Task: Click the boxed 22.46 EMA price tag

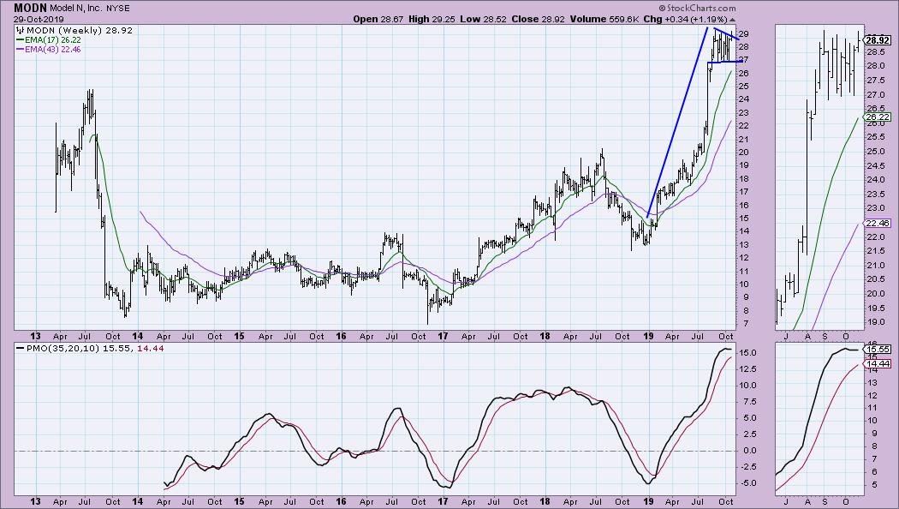Action: (878, 224)
